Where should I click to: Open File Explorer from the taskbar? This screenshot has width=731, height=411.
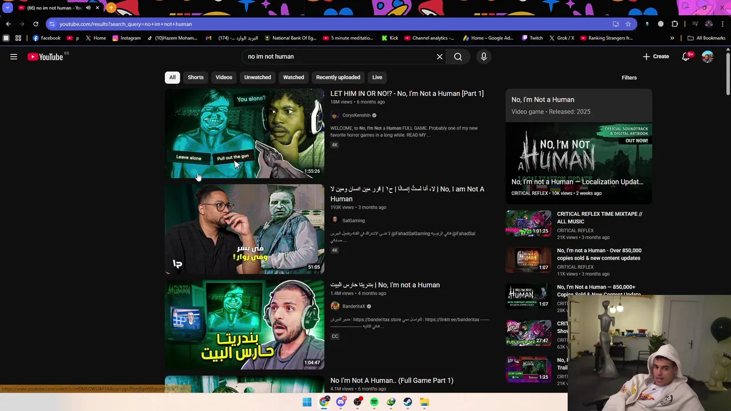424,402
